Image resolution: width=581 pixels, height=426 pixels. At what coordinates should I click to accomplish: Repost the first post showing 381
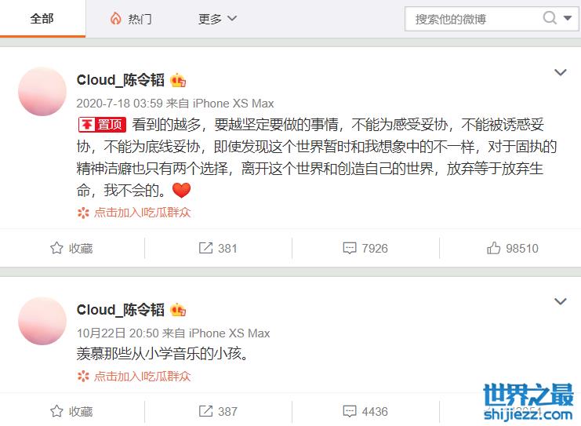pyautogui.click(x=217, y=248)
